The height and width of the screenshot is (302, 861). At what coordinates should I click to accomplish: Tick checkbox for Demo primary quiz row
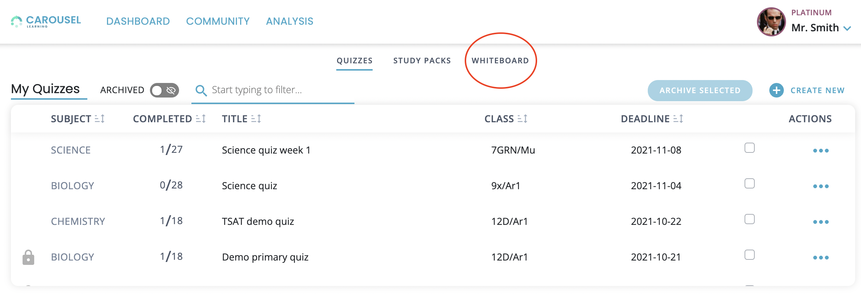tap(749, 255)
